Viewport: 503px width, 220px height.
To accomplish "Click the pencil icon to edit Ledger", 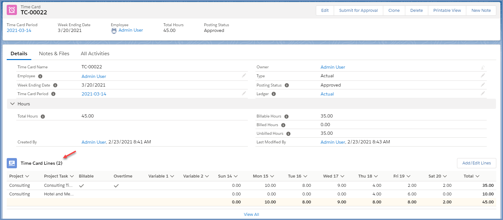I will click(483, 94).
